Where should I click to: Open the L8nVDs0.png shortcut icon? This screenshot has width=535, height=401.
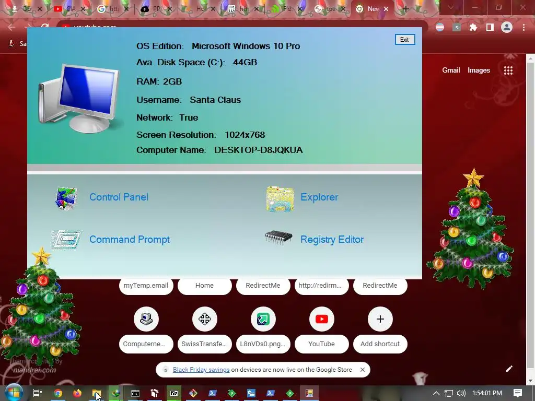point(263,319)
